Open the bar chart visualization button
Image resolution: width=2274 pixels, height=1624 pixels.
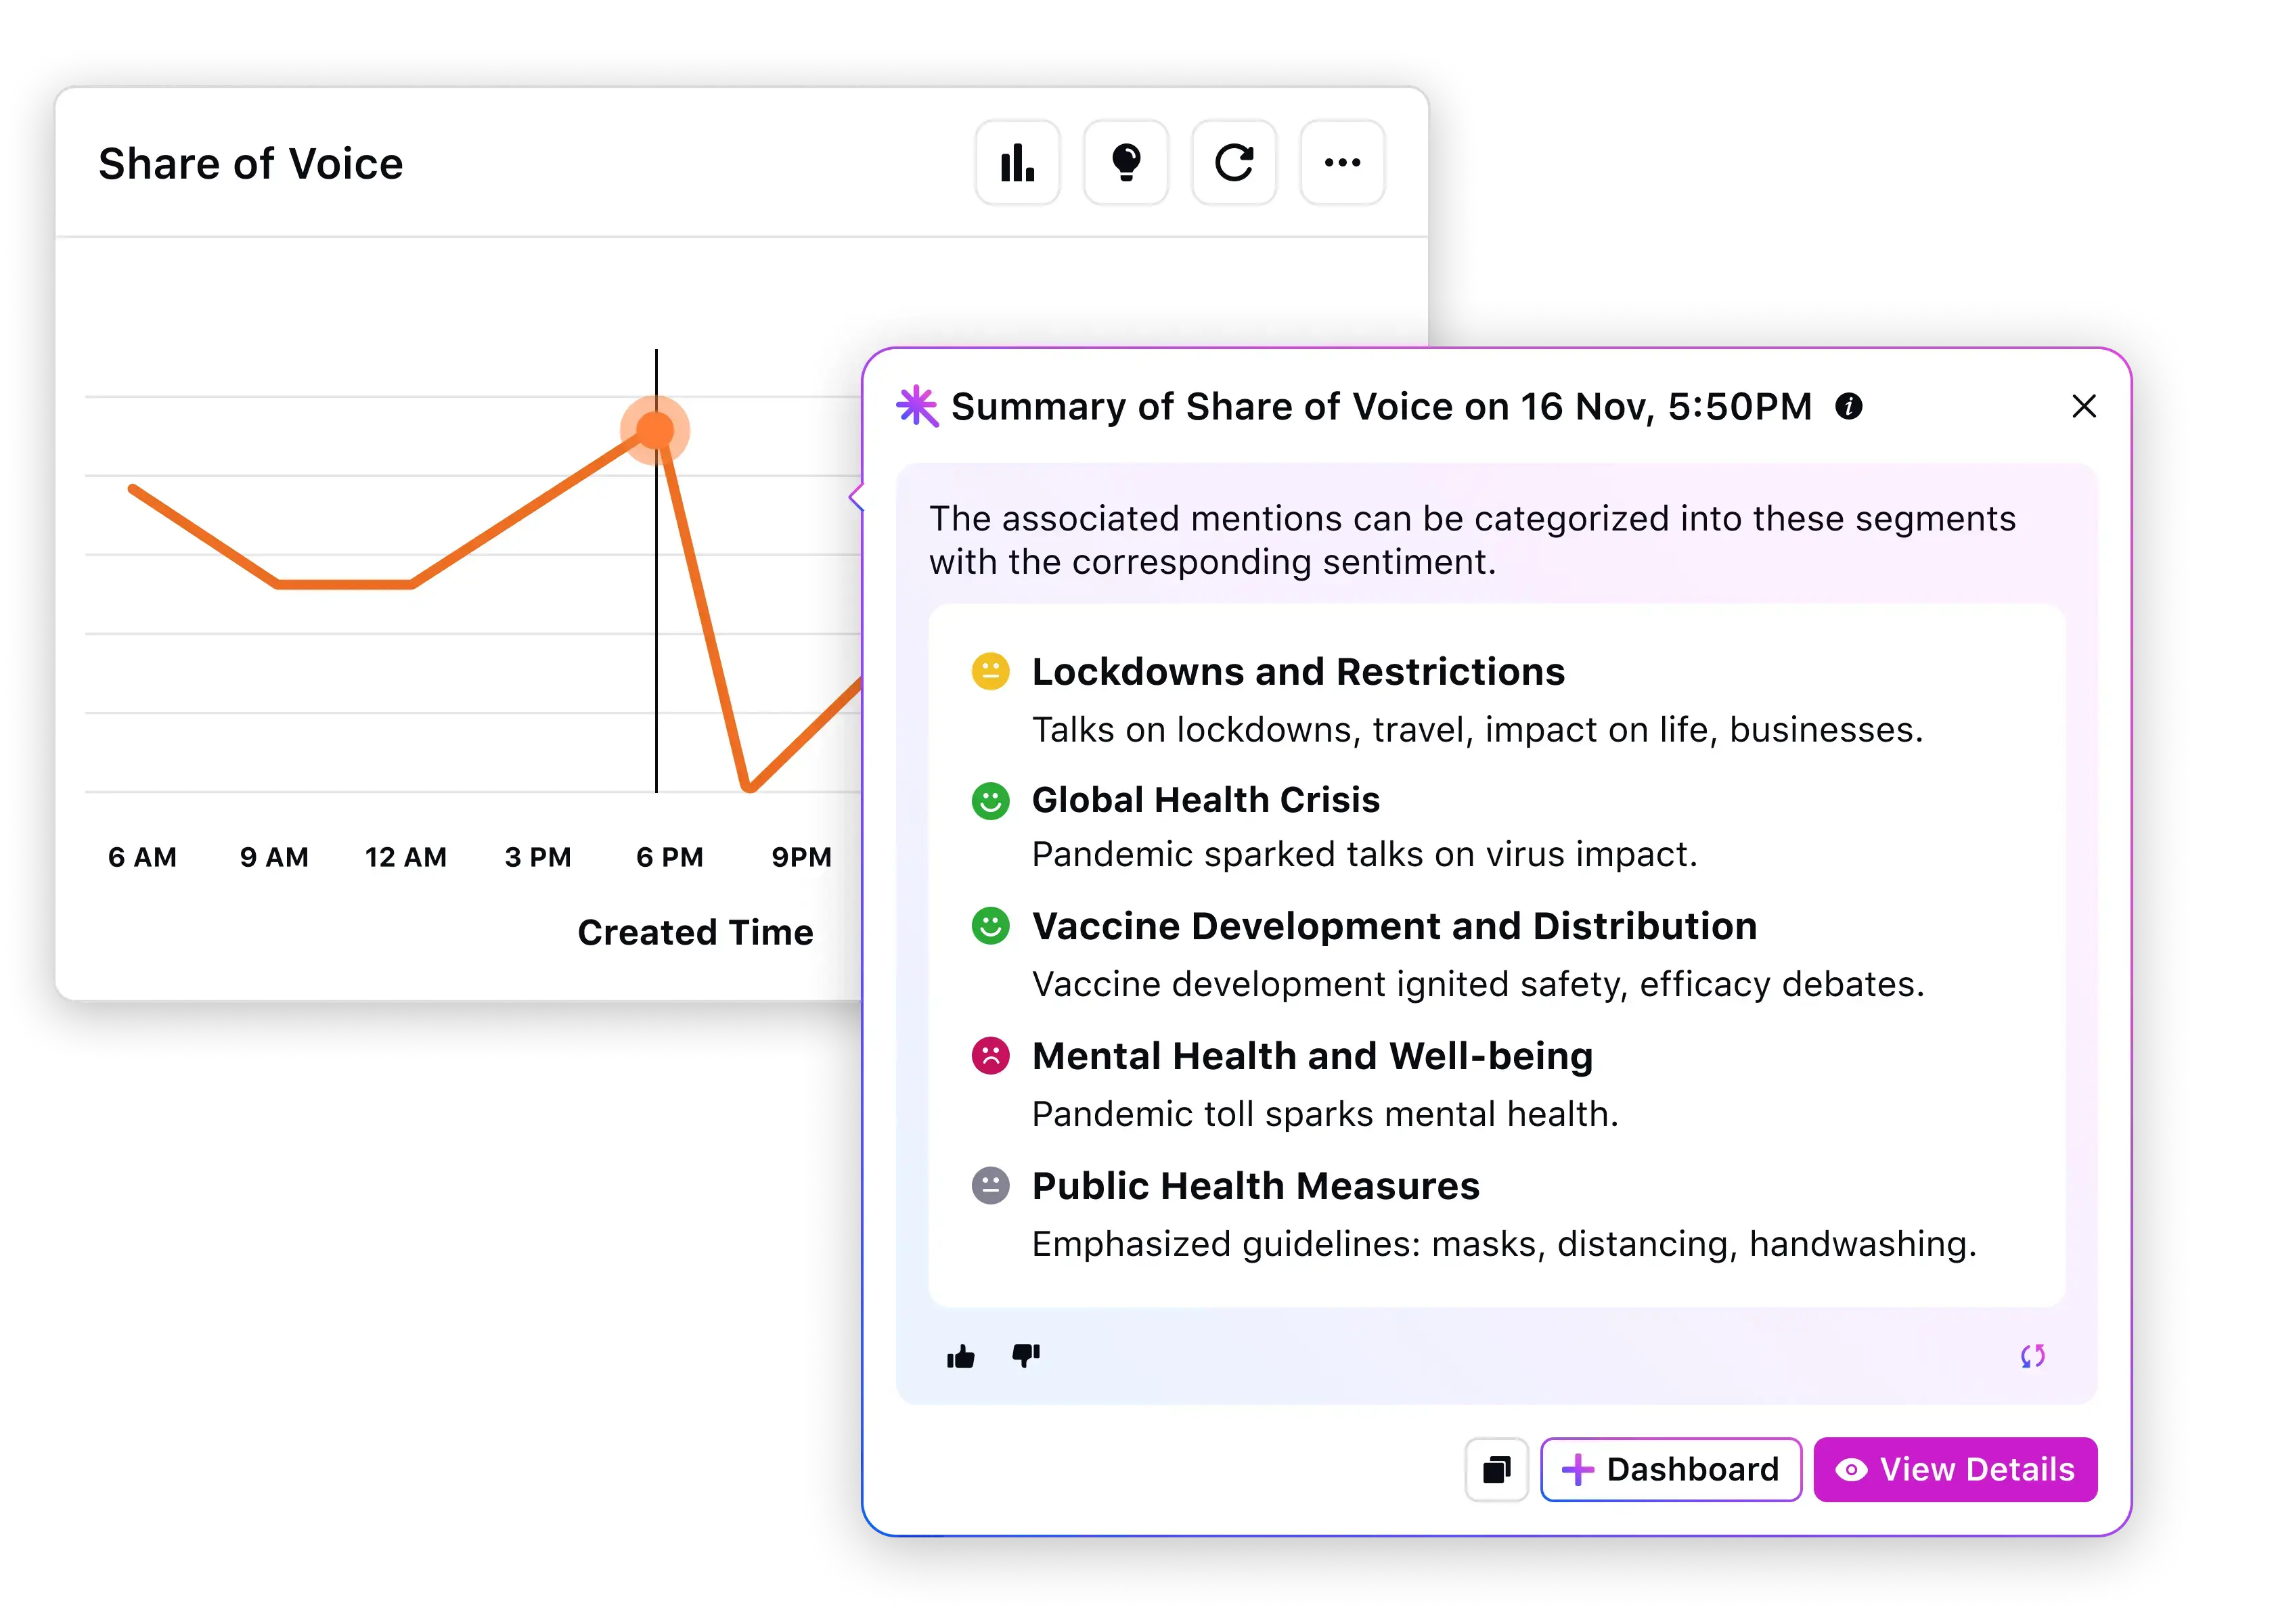1017,162
